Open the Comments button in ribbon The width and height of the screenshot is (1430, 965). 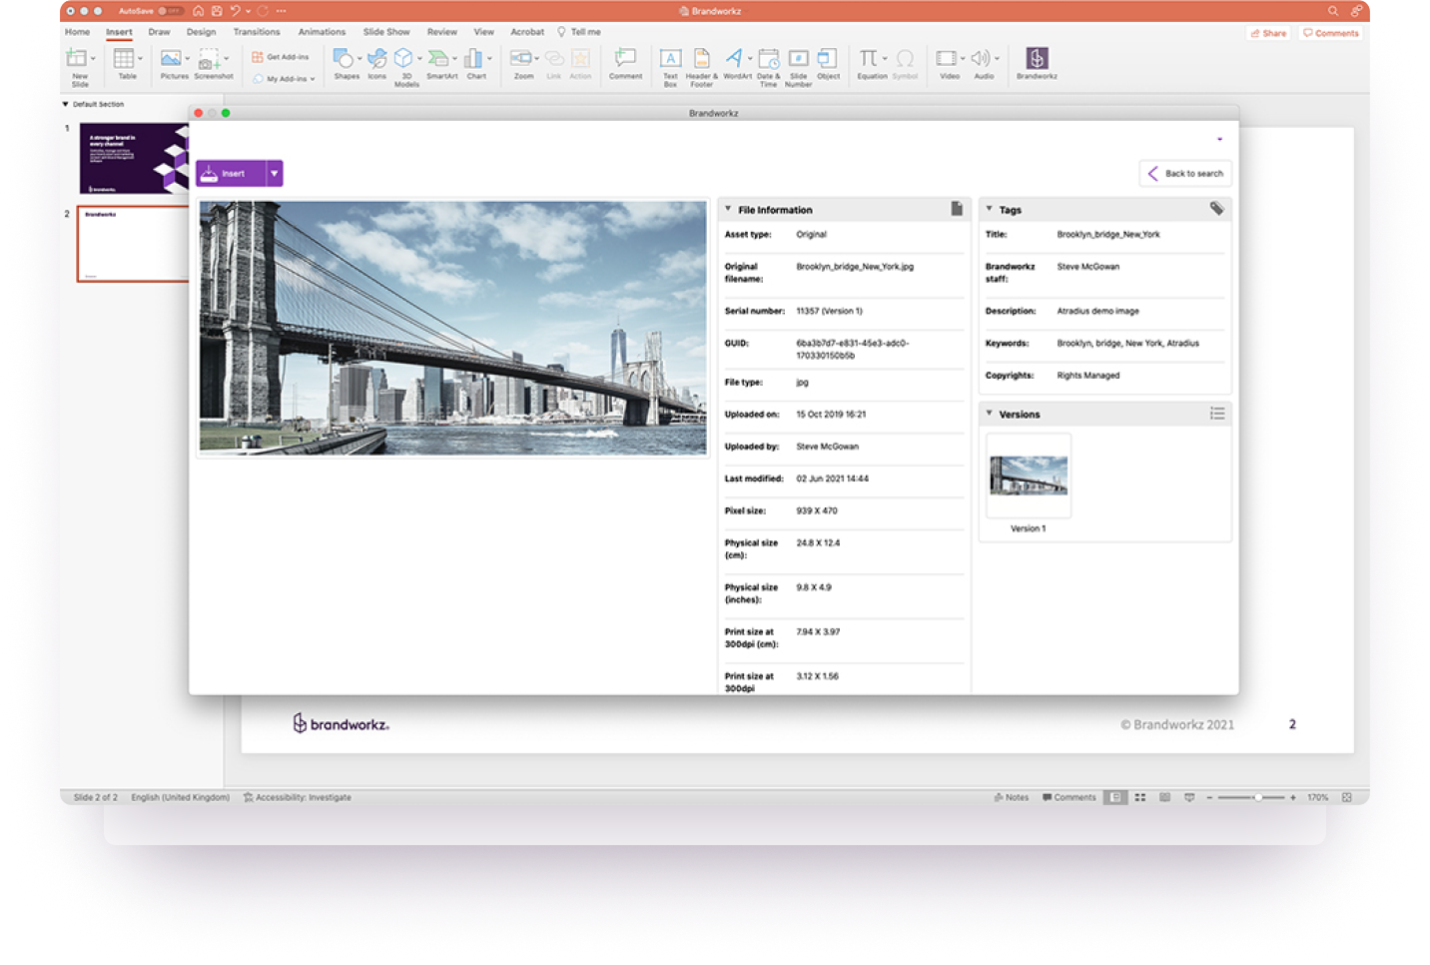pyautogui.click(x=1330, y=33)
